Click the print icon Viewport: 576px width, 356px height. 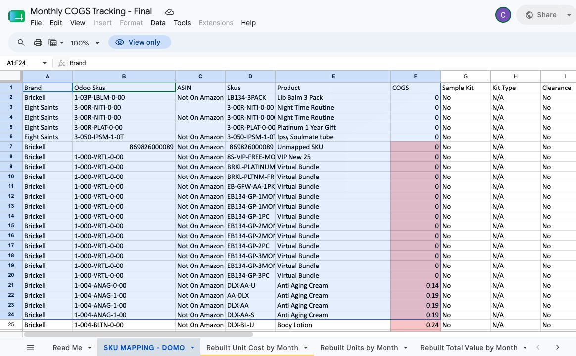pos(38,43)
